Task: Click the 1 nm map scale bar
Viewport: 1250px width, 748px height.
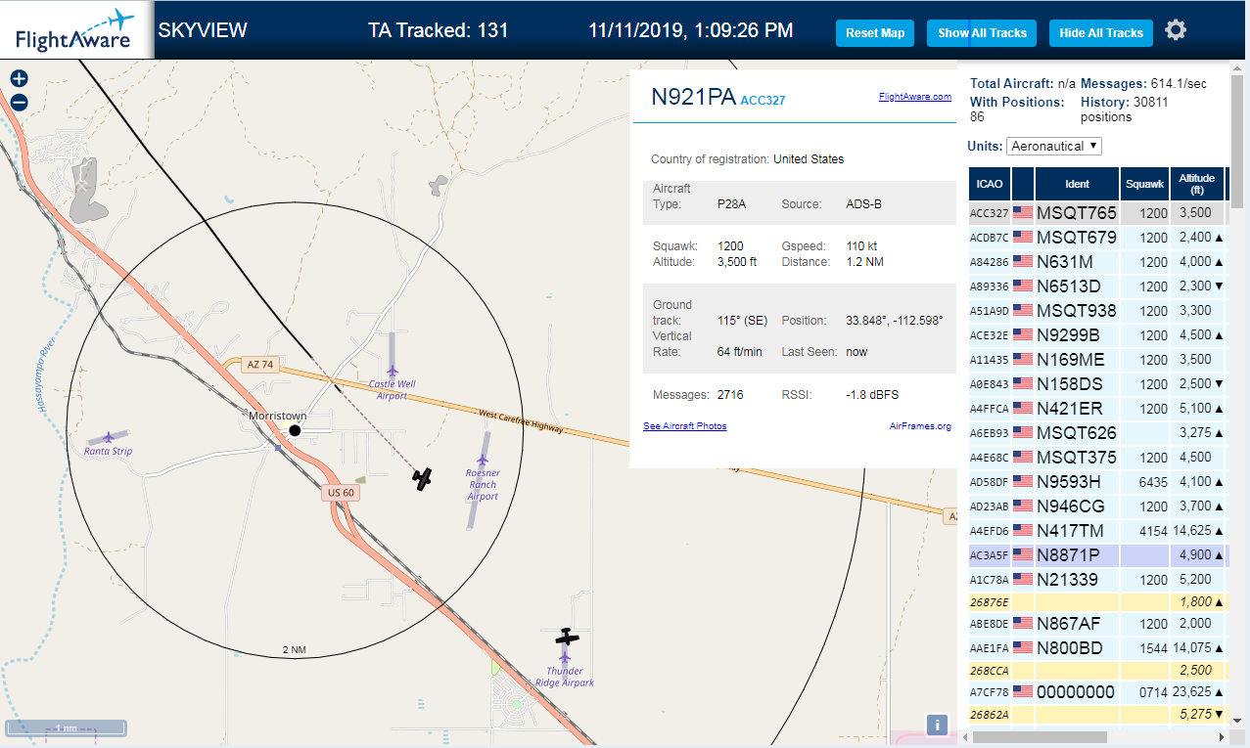Action: click(x=67, y=727)
